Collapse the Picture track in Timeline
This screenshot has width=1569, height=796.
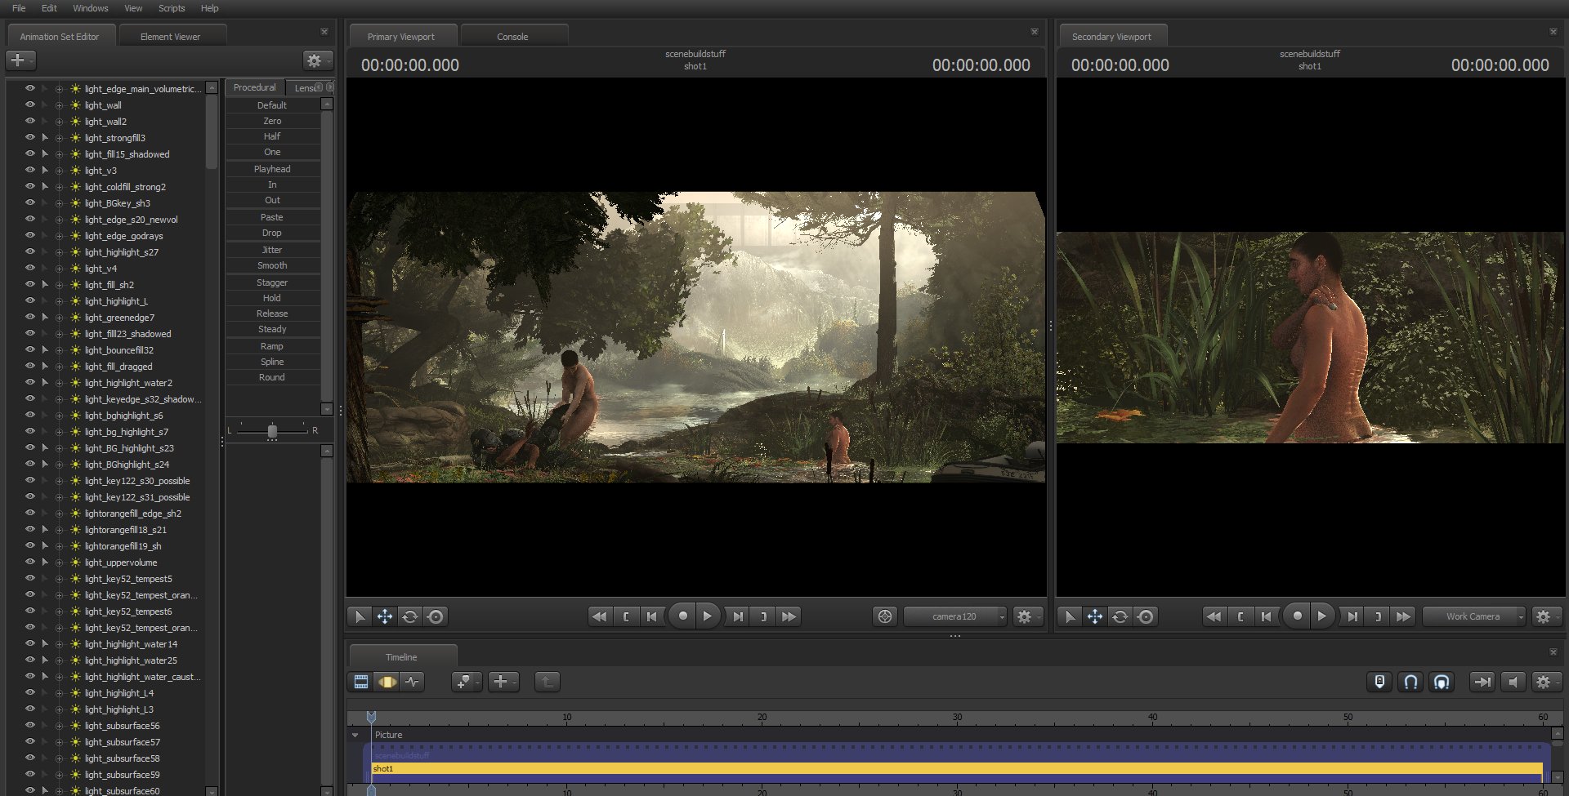355,735
